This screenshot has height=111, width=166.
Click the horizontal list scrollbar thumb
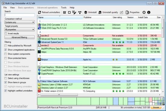point(59,95)
